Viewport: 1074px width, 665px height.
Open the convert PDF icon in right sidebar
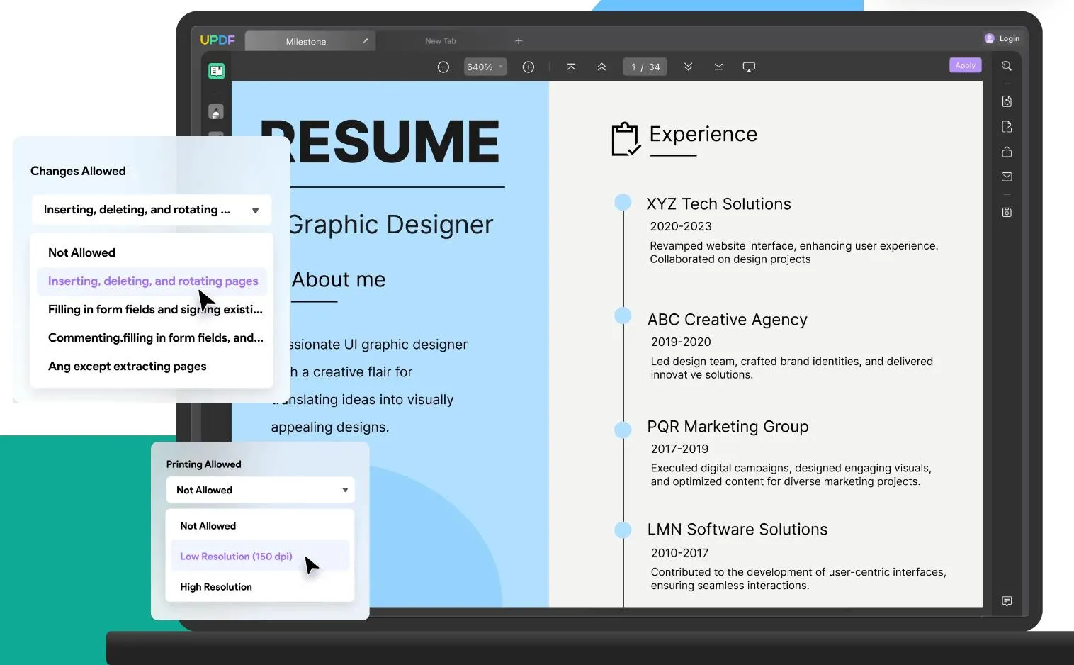coord(1007,101)
